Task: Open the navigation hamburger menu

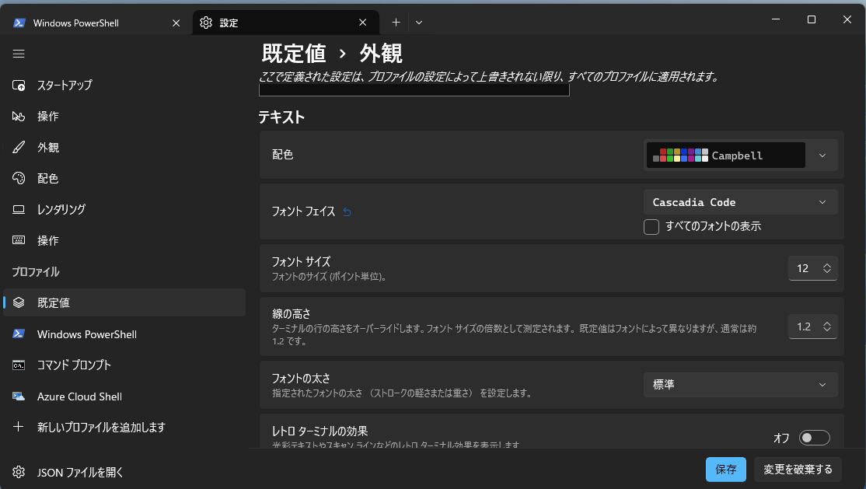Action: pyautogui.click(x=19, y=54)
